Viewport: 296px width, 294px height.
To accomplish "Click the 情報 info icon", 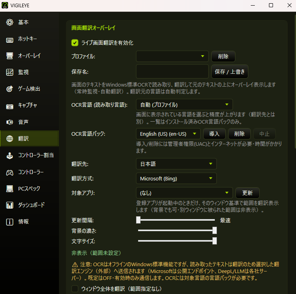I will pyautogui.click(x=10, y=222).
